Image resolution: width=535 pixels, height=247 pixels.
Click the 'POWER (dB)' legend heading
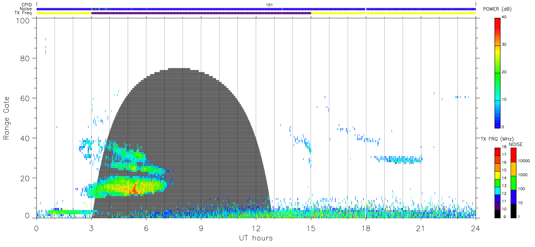click(497, 9)
